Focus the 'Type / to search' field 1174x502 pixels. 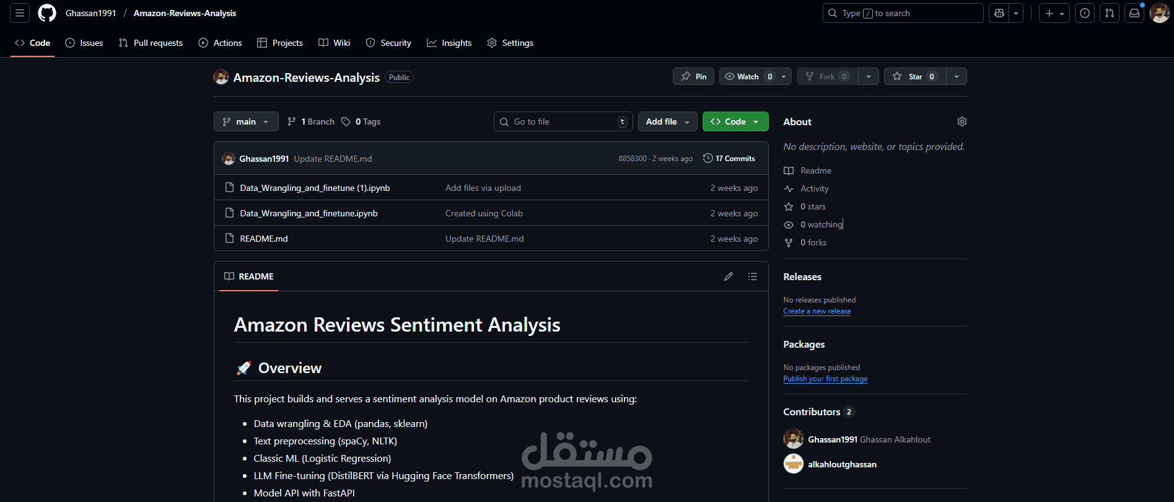pos(903,13)
